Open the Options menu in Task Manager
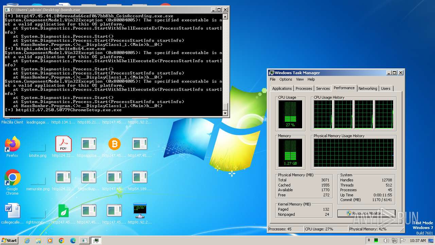The image size is (435, 245). [x=286, y=79]
